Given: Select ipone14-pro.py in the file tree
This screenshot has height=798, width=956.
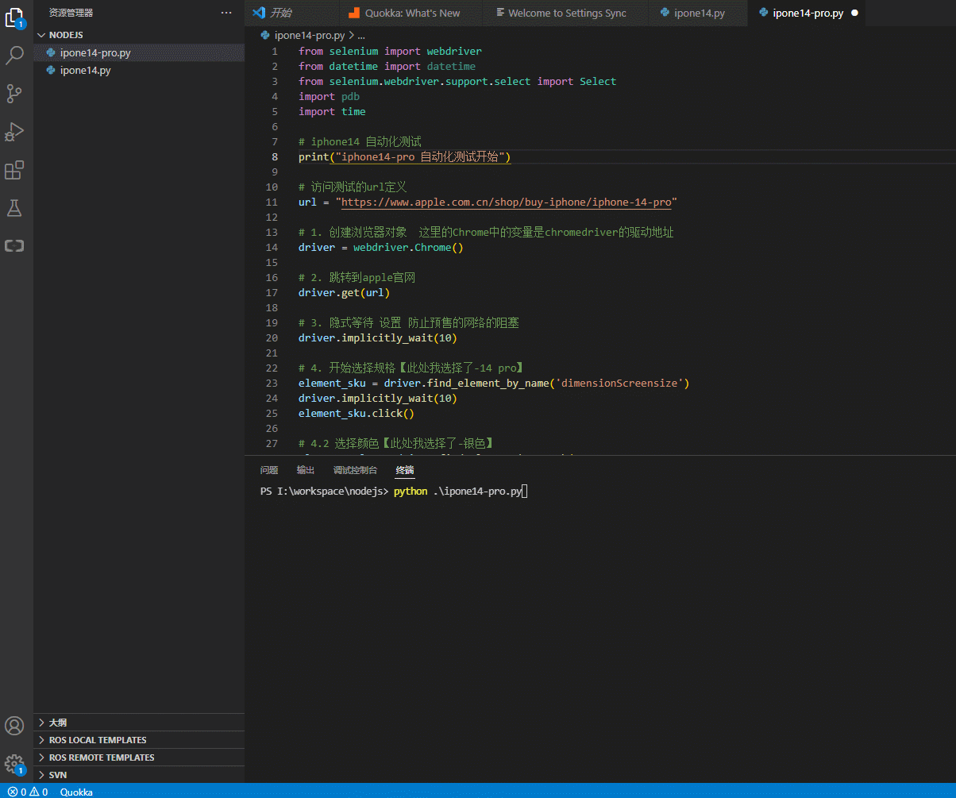Looking at the screenshot, I should pos(139,52).
